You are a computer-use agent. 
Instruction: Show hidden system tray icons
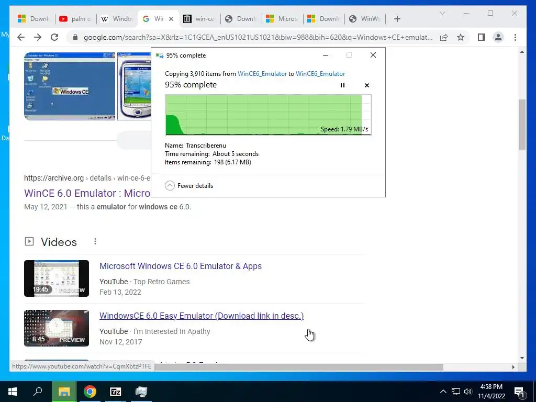click(443, 392)
